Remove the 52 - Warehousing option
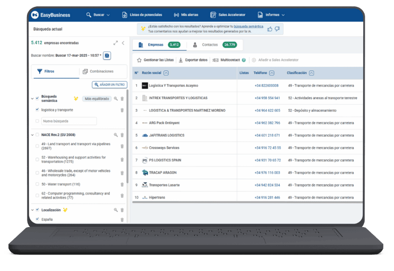 tap(122, 160)
